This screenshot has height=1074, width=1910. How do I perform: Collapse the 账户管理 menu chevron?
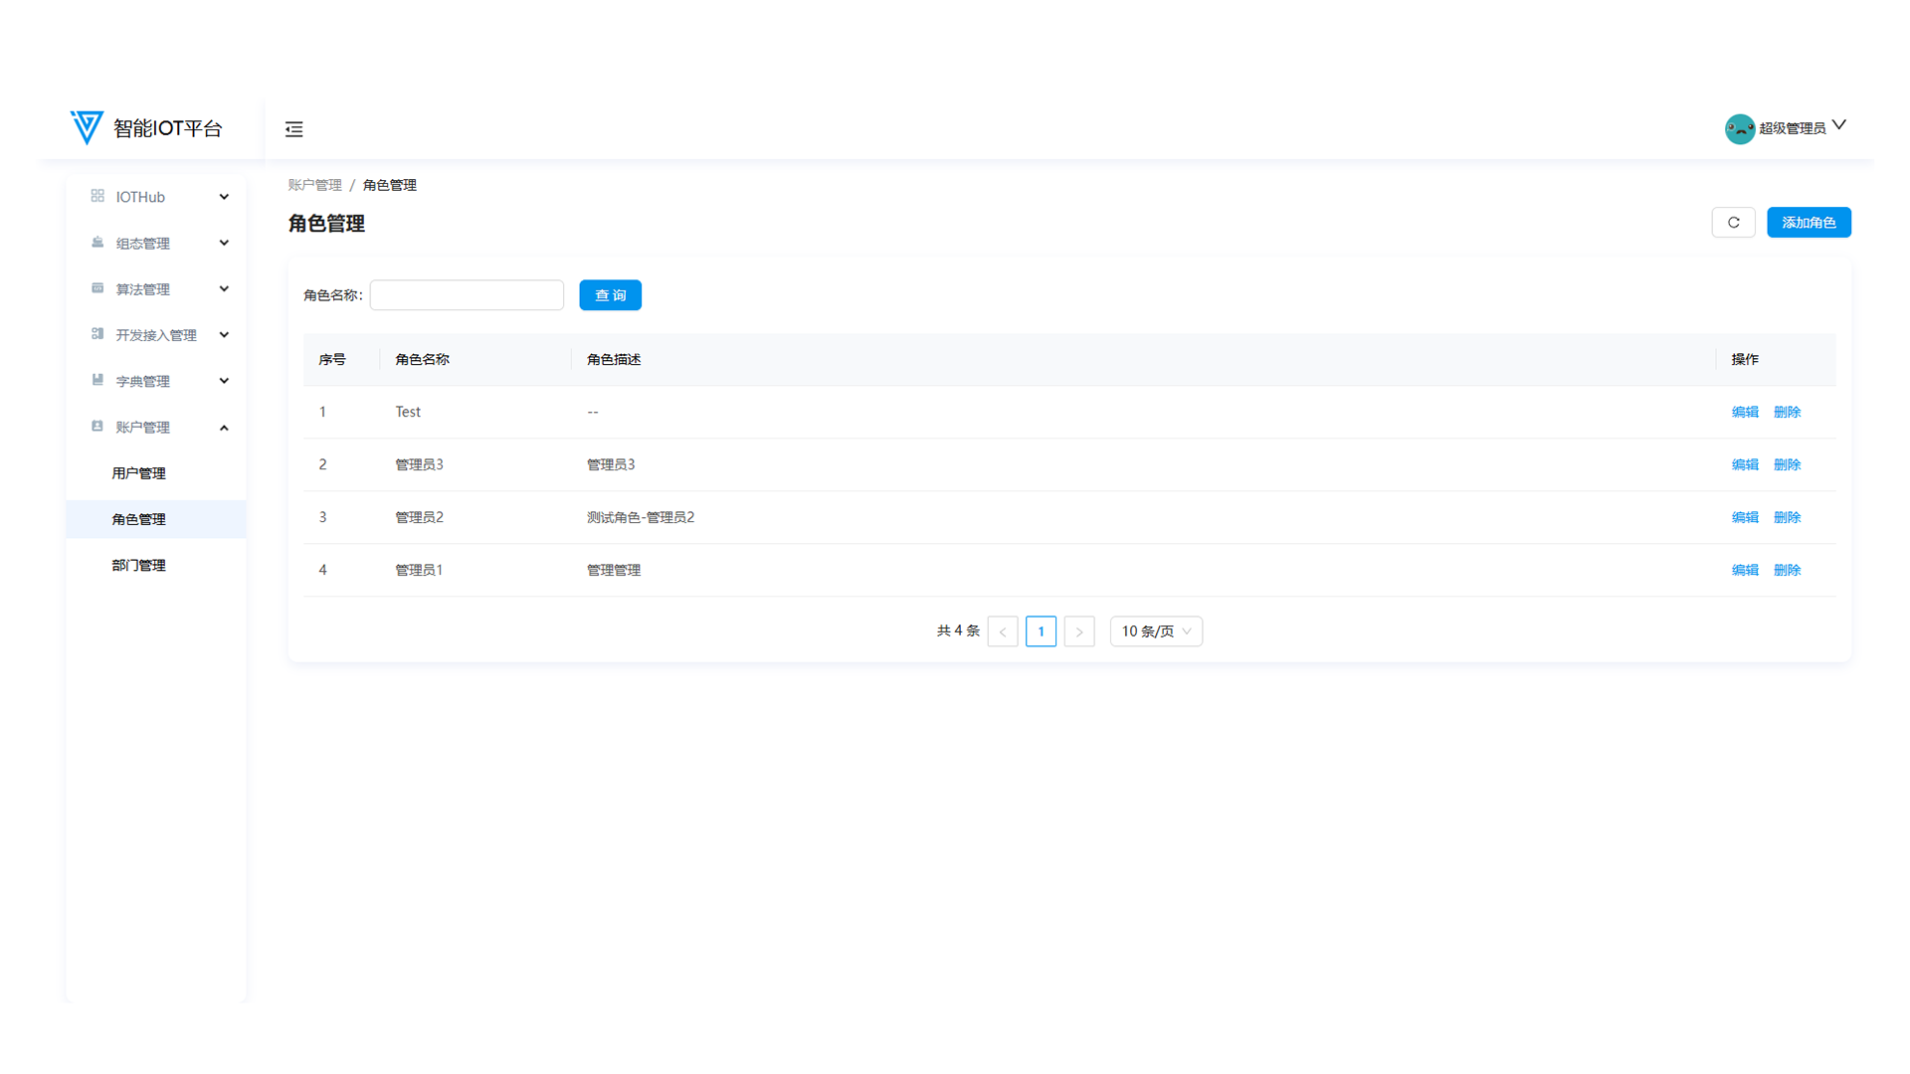(x=224, y=428)
